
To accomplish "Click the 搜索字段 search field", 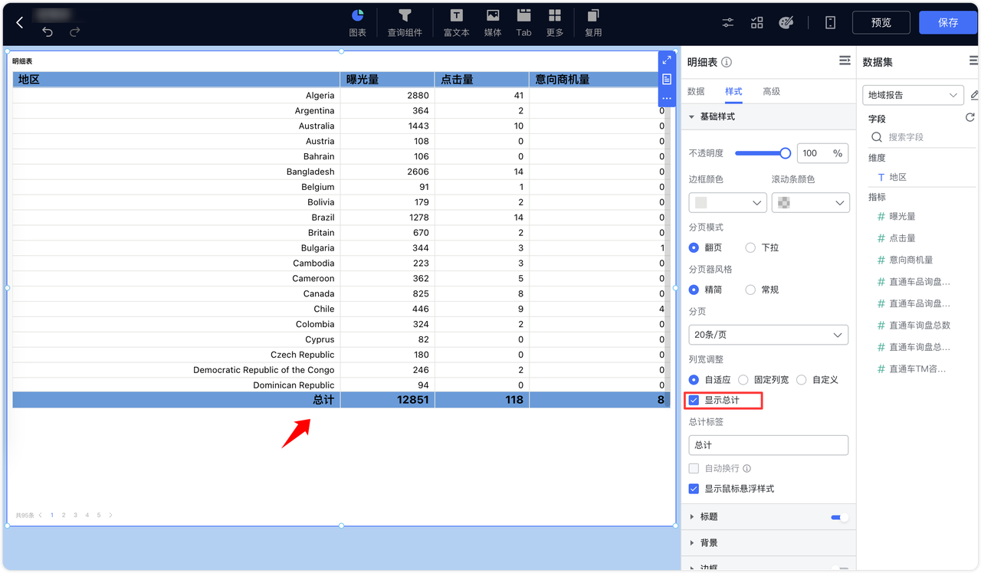I will (922, 137).
